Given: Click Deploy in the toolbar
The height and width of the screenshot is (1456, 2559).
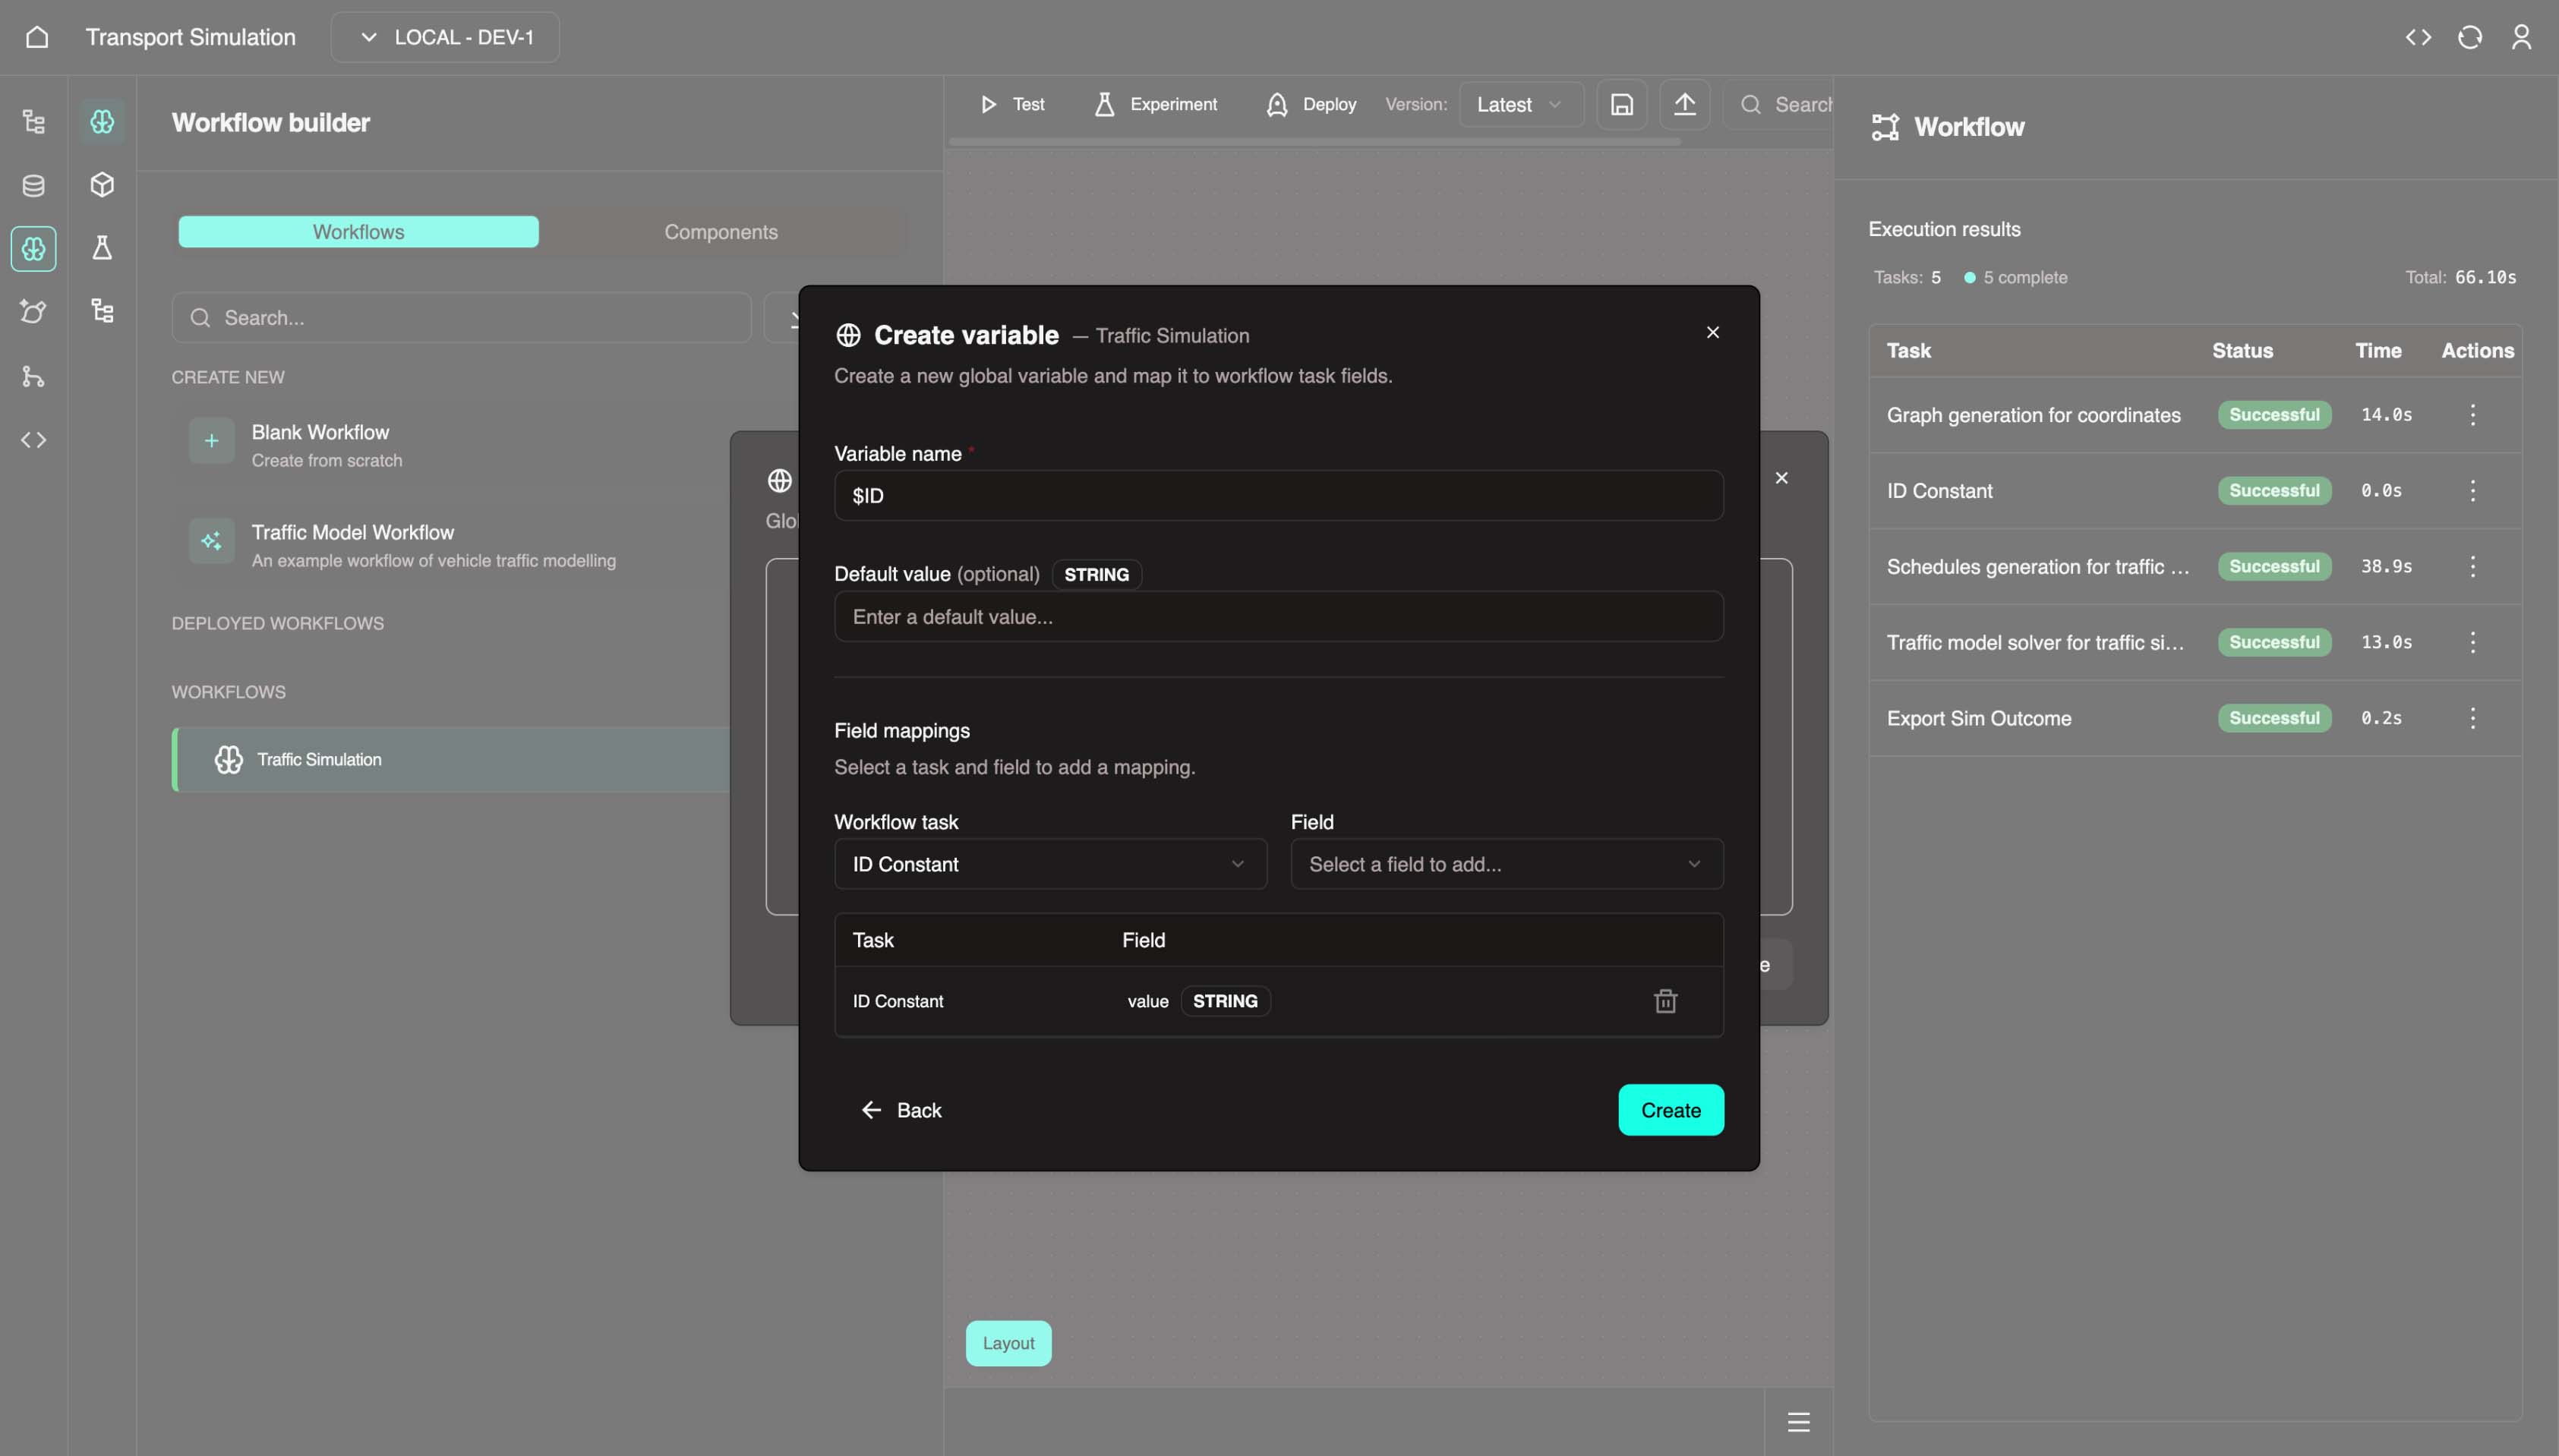Looking at the screenshot, I should pyautogui.click(x=1311, y=104).
